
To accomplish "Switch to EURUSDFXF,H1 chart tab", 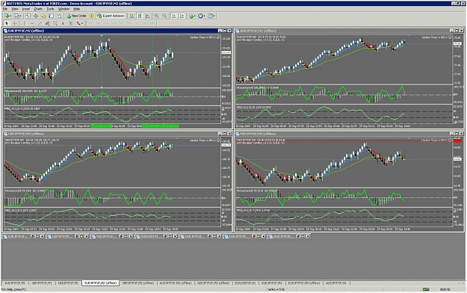I will pos(245,283).
